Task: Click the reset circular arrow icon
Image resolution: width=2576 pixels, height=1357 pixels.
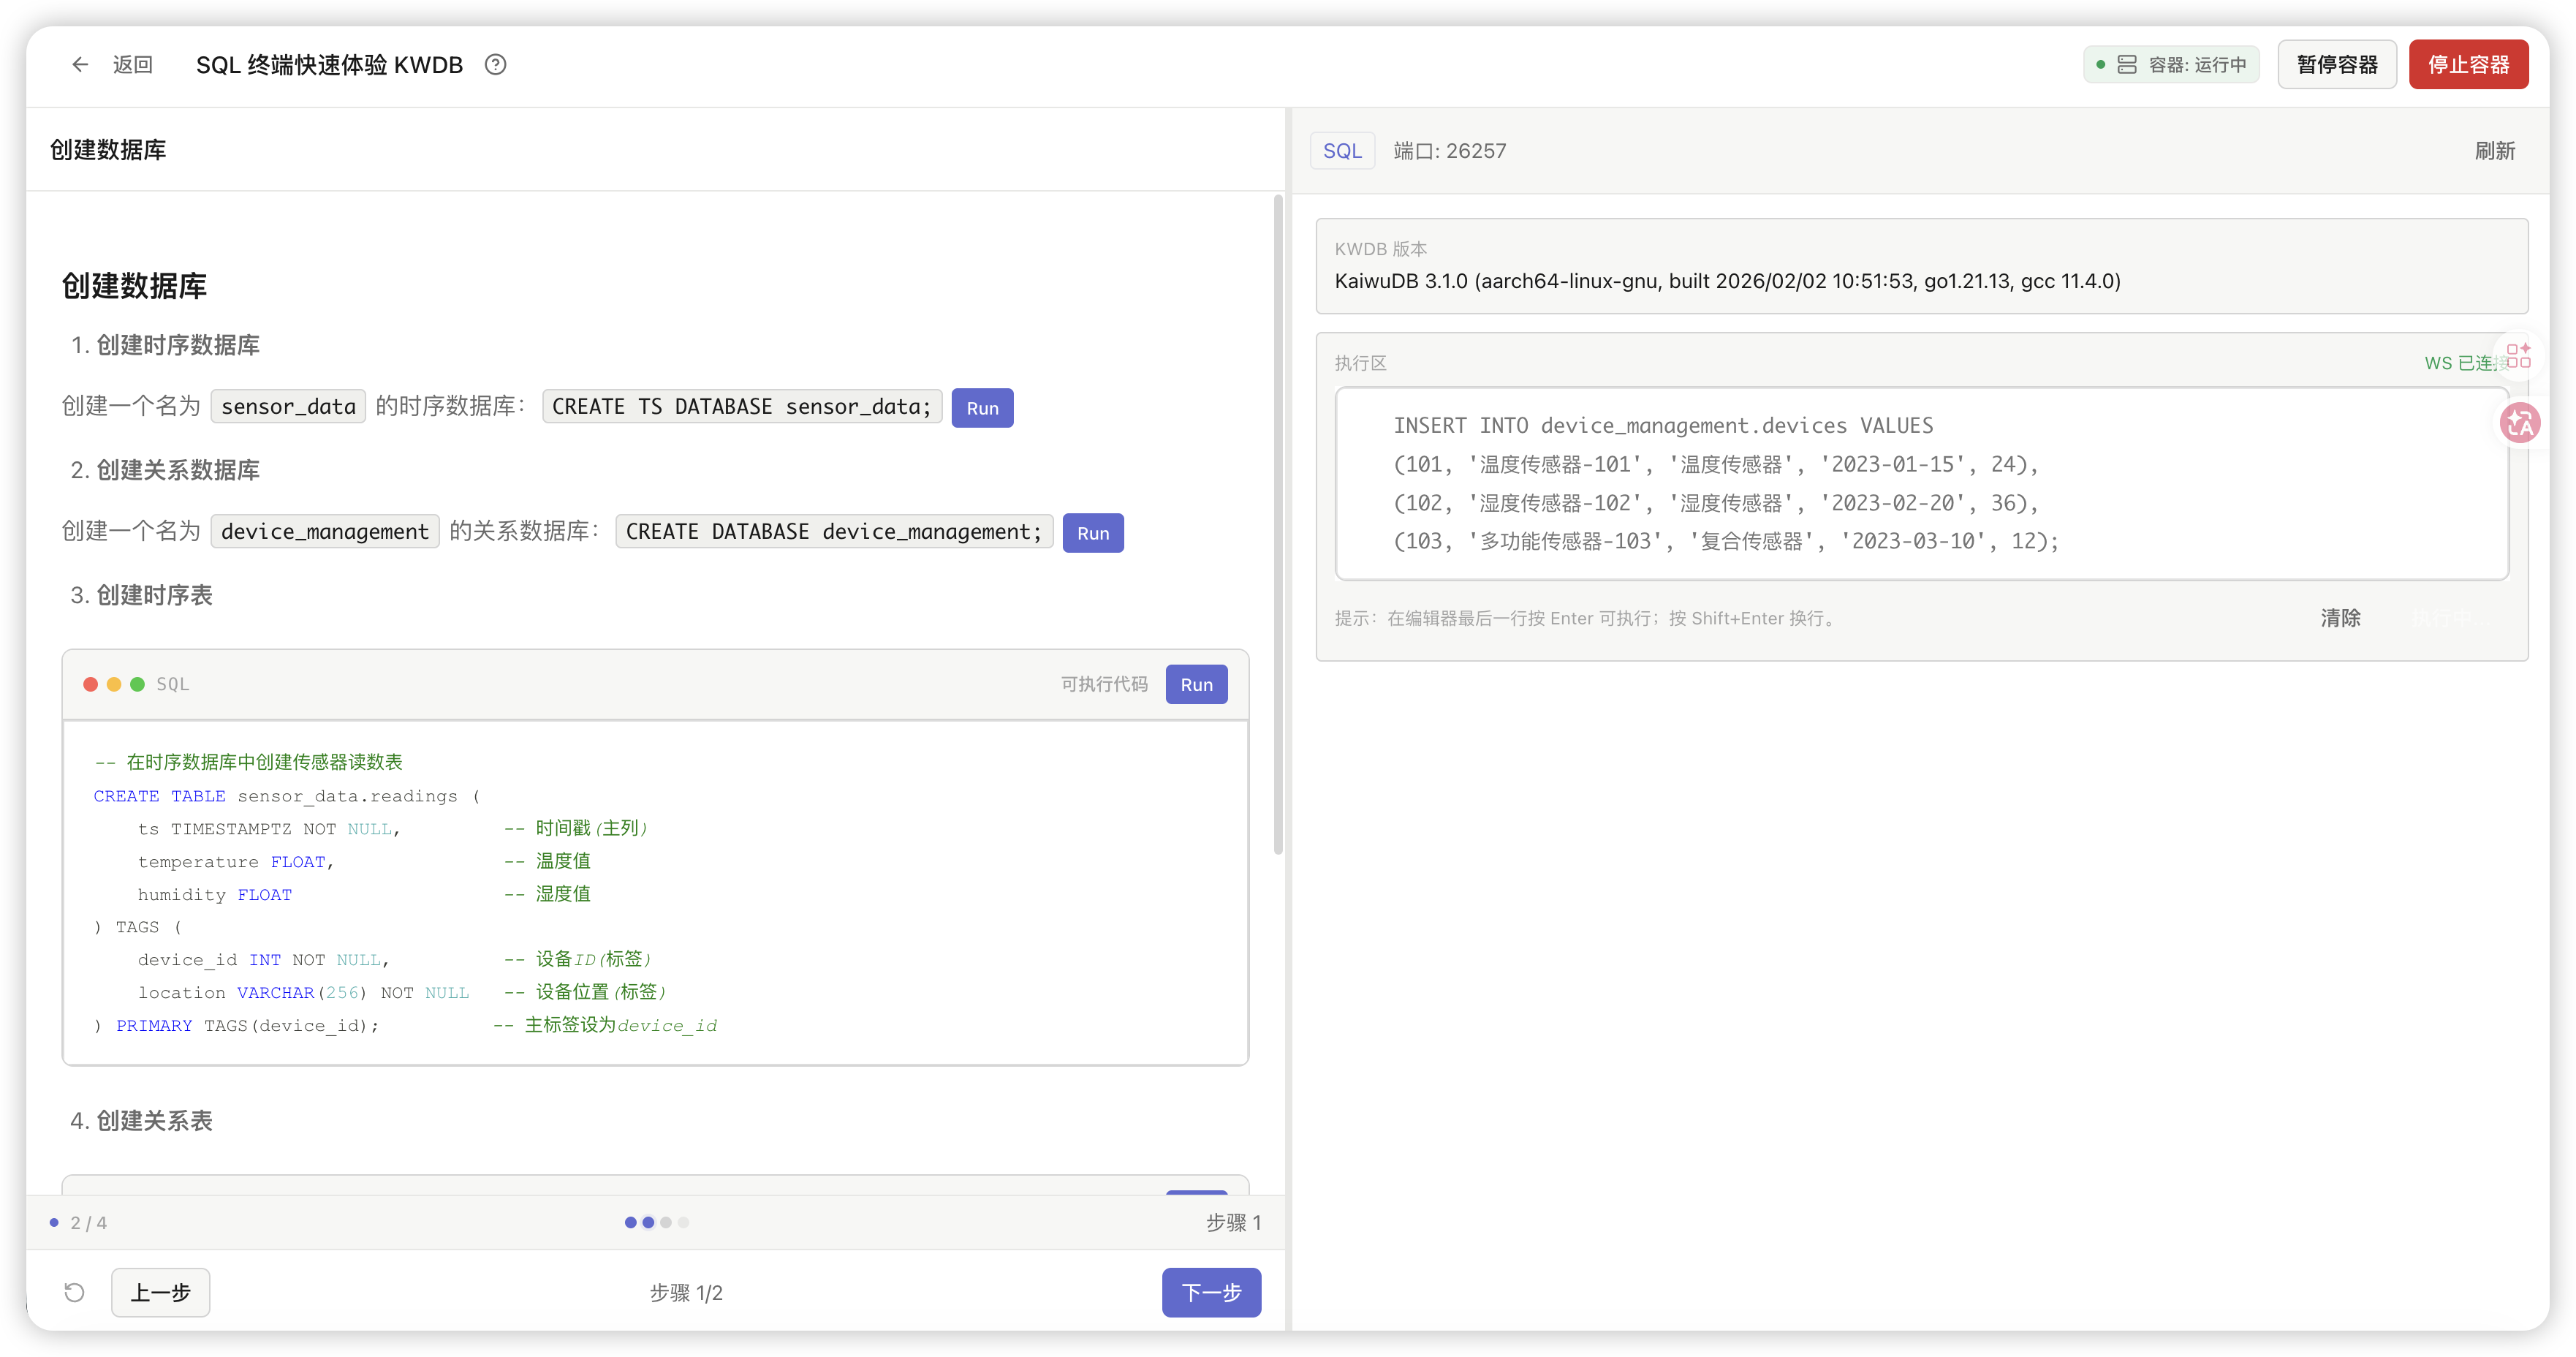Action: click(x=74, y=1292)
